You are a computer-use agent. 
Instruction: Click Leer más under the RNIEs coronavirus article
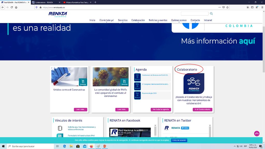click(122, 109)
